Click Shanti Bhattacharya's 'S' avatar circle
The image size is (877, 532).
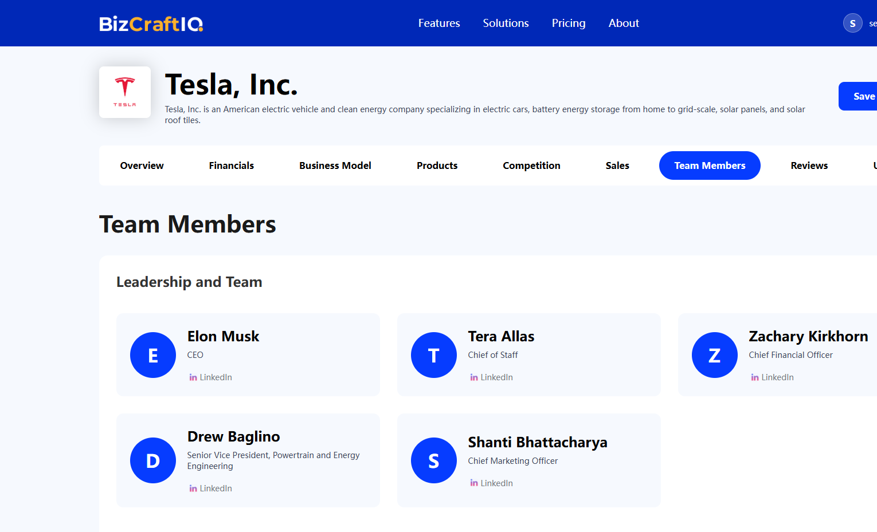(434, 460)
